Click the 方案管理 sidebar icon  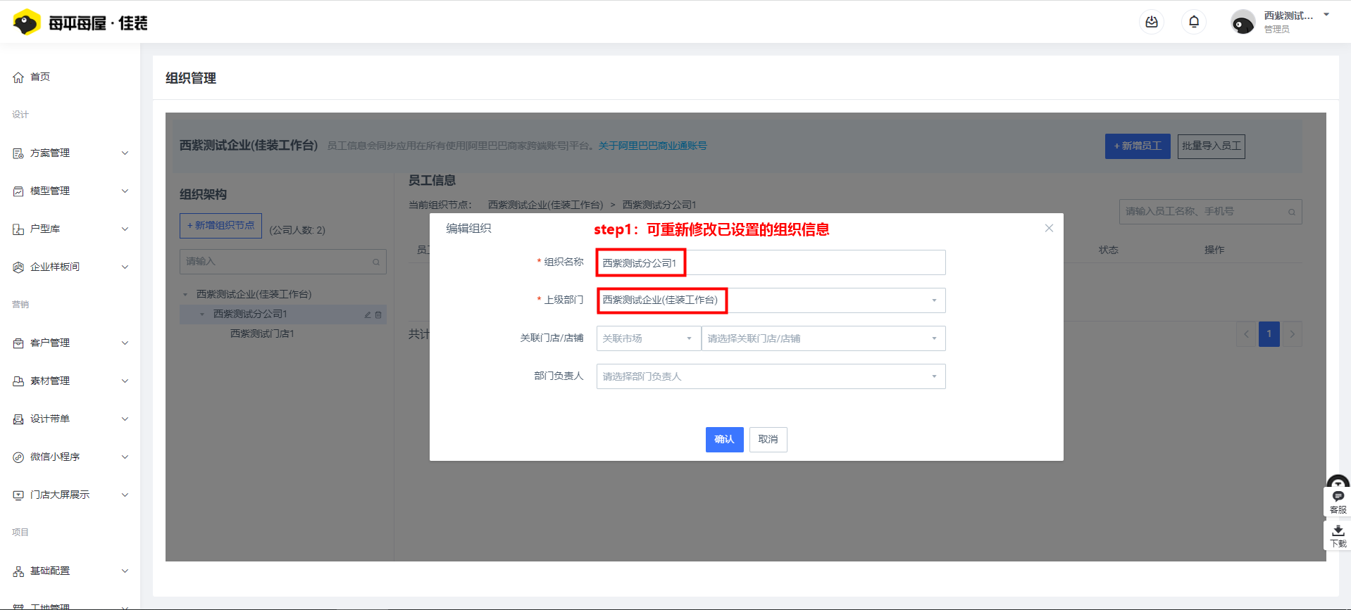coord(18,153)
